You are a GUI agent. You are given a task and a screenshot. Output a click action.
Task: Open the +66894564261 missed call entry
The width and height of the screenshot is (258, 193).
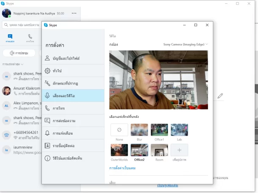[x=21, y=135]
